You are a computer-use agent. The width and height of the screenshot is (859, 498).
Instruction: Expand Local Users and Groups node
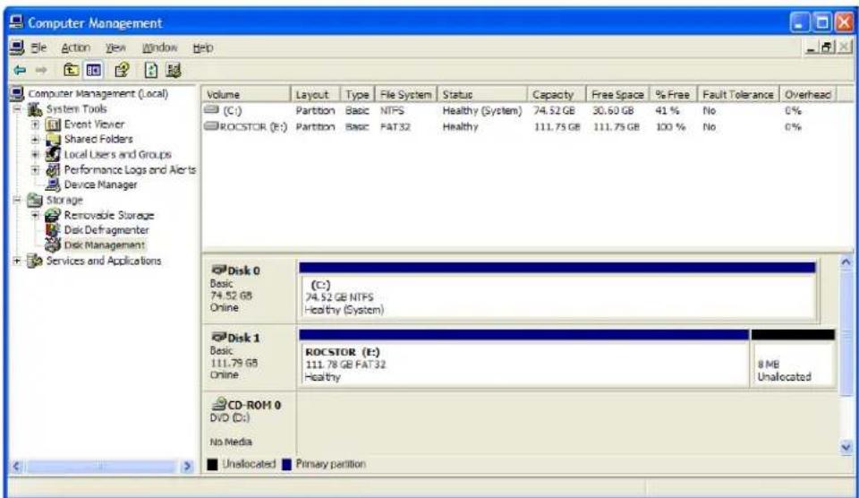click(35, 155)
